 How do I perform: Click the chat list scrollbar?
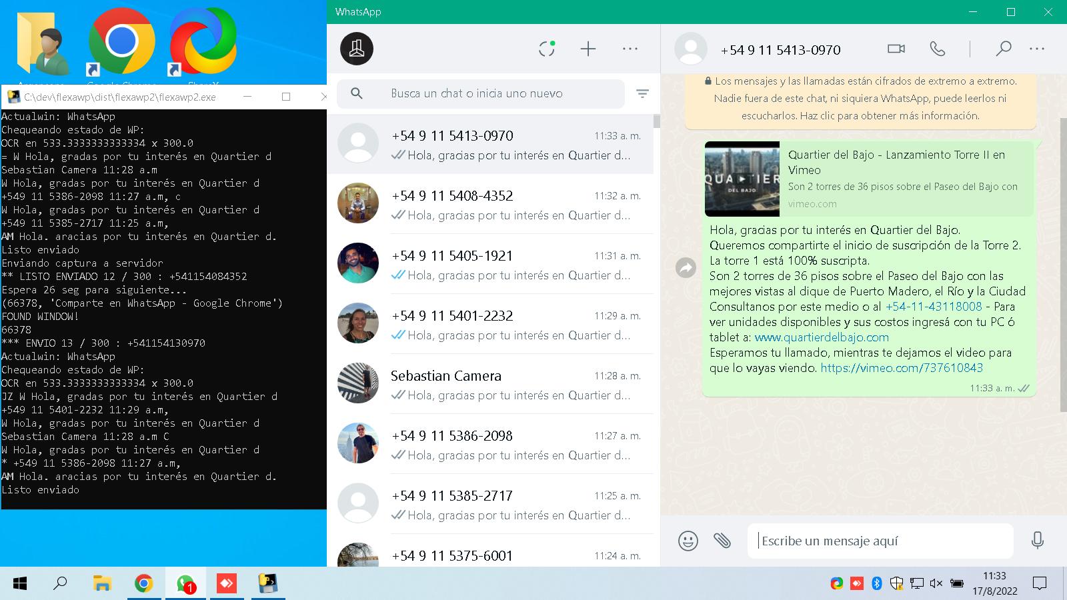coord(657,121)
